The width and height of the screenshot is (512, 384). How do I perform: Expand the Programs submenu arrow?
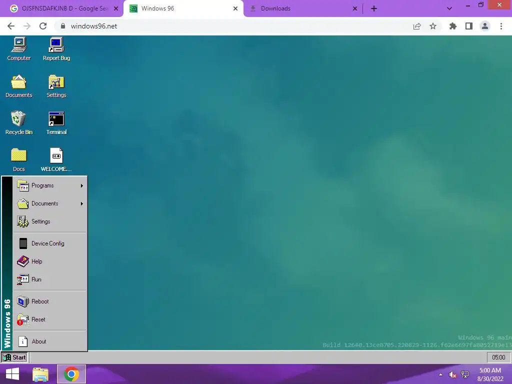(81, 186)
